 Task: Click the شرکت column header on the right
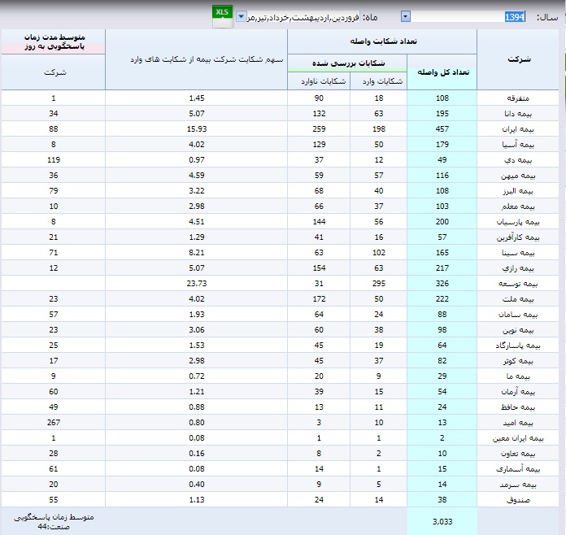coord(518,59)
